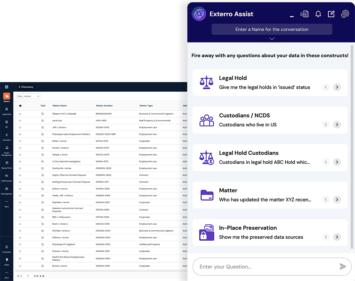Click the Exterro Assist vertical scrollbar
This screenshot has width=355, height=281.
pyautogui.click(x=352, y=147)
